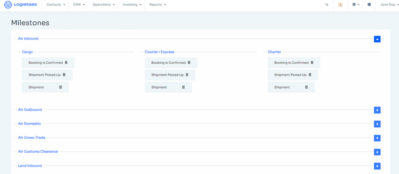Open the Invoicing menu
Screen dimensions: 399x174
pos(132,5)
